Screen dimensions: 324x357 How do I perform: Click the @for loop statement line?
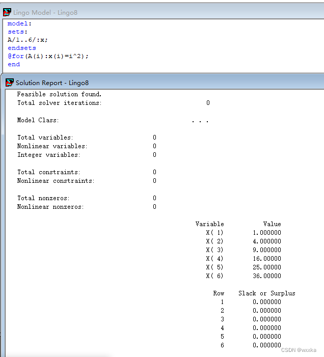[48, 56]
